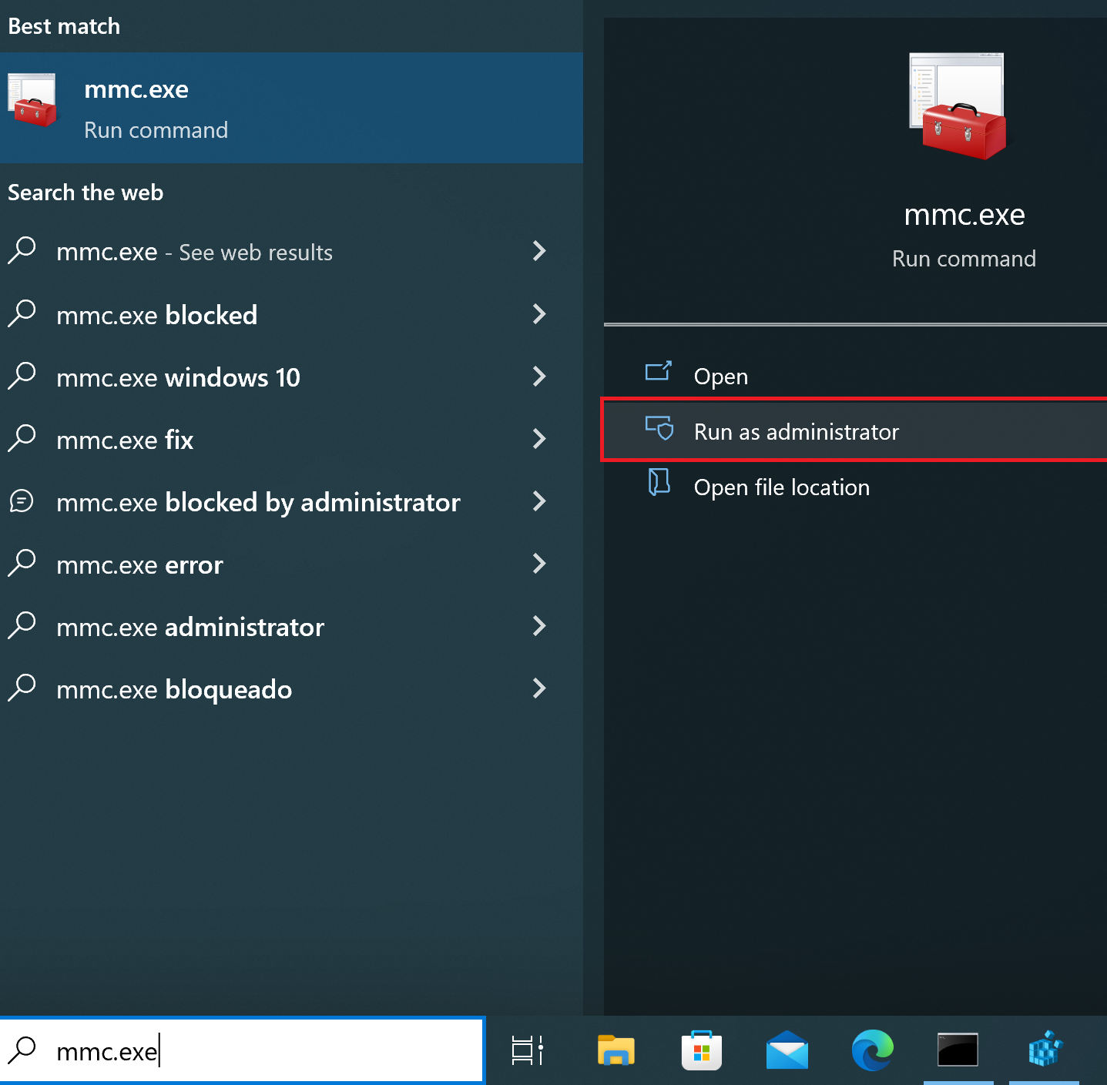Open the Mail app in taskbar
Screen dimensions: 1107x1085
point(787,1050)
